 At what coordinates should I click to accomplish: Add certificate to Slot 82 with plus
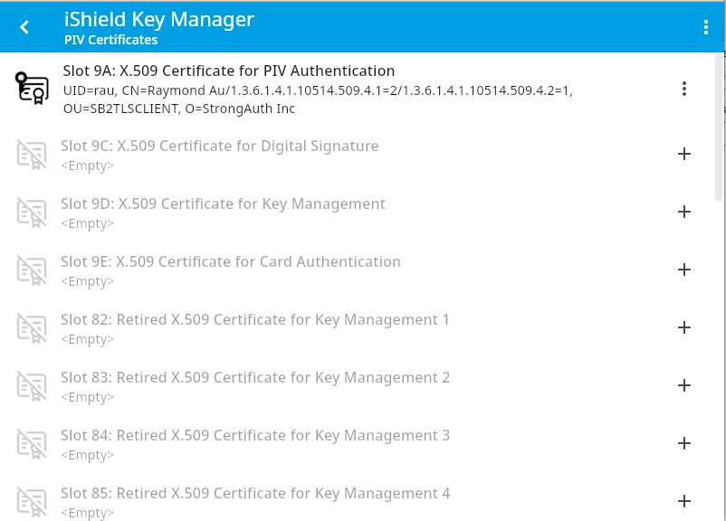click(684, 327)
